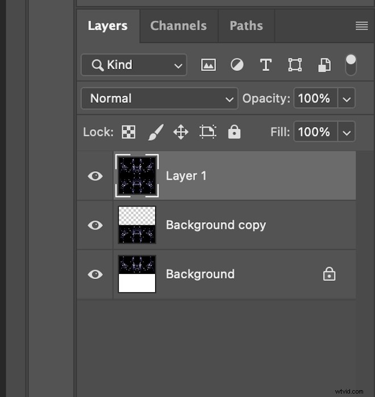Image resolution: width=375 pixels, height=397 pixels.
Task: Select Background layer thumbnail
Action: [137, 274]
